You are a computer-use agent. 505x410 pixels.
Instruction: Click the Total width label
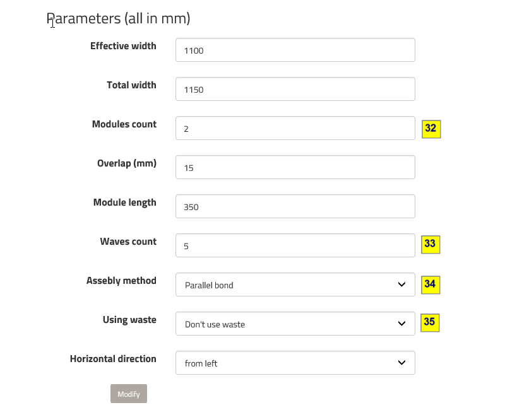coord(131,85)
